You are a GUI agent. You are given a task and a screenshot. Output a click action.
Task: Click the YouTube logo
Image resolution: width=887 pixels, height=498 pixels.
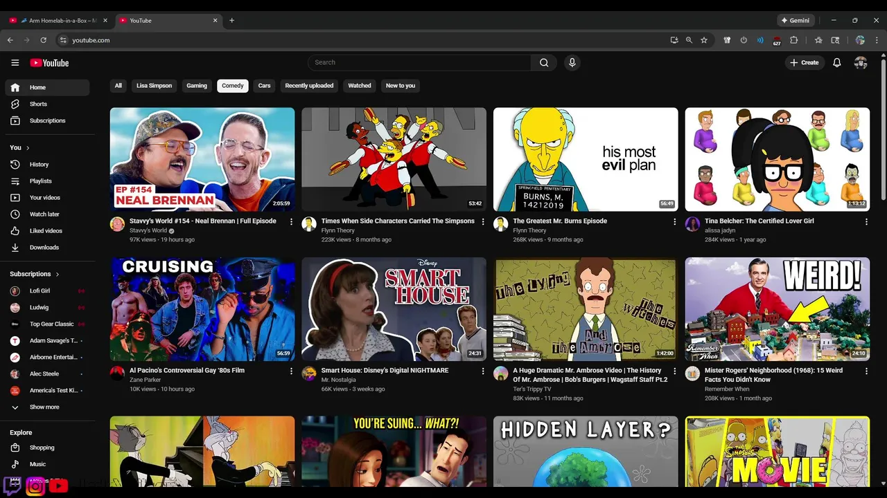click(x=49, y=63)
